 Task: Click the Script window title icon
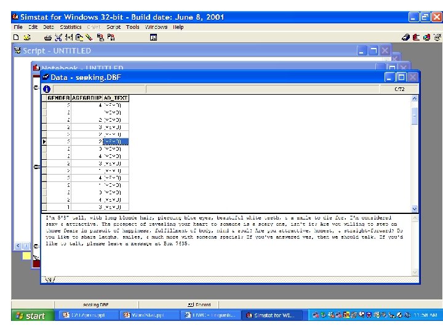tap(17, 50)
